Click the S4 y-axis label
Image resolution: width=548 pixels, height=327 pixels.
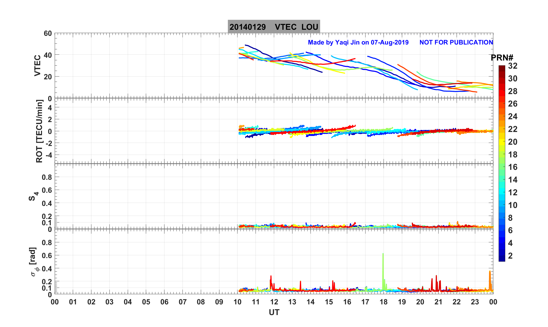click(x=33, y=196)
